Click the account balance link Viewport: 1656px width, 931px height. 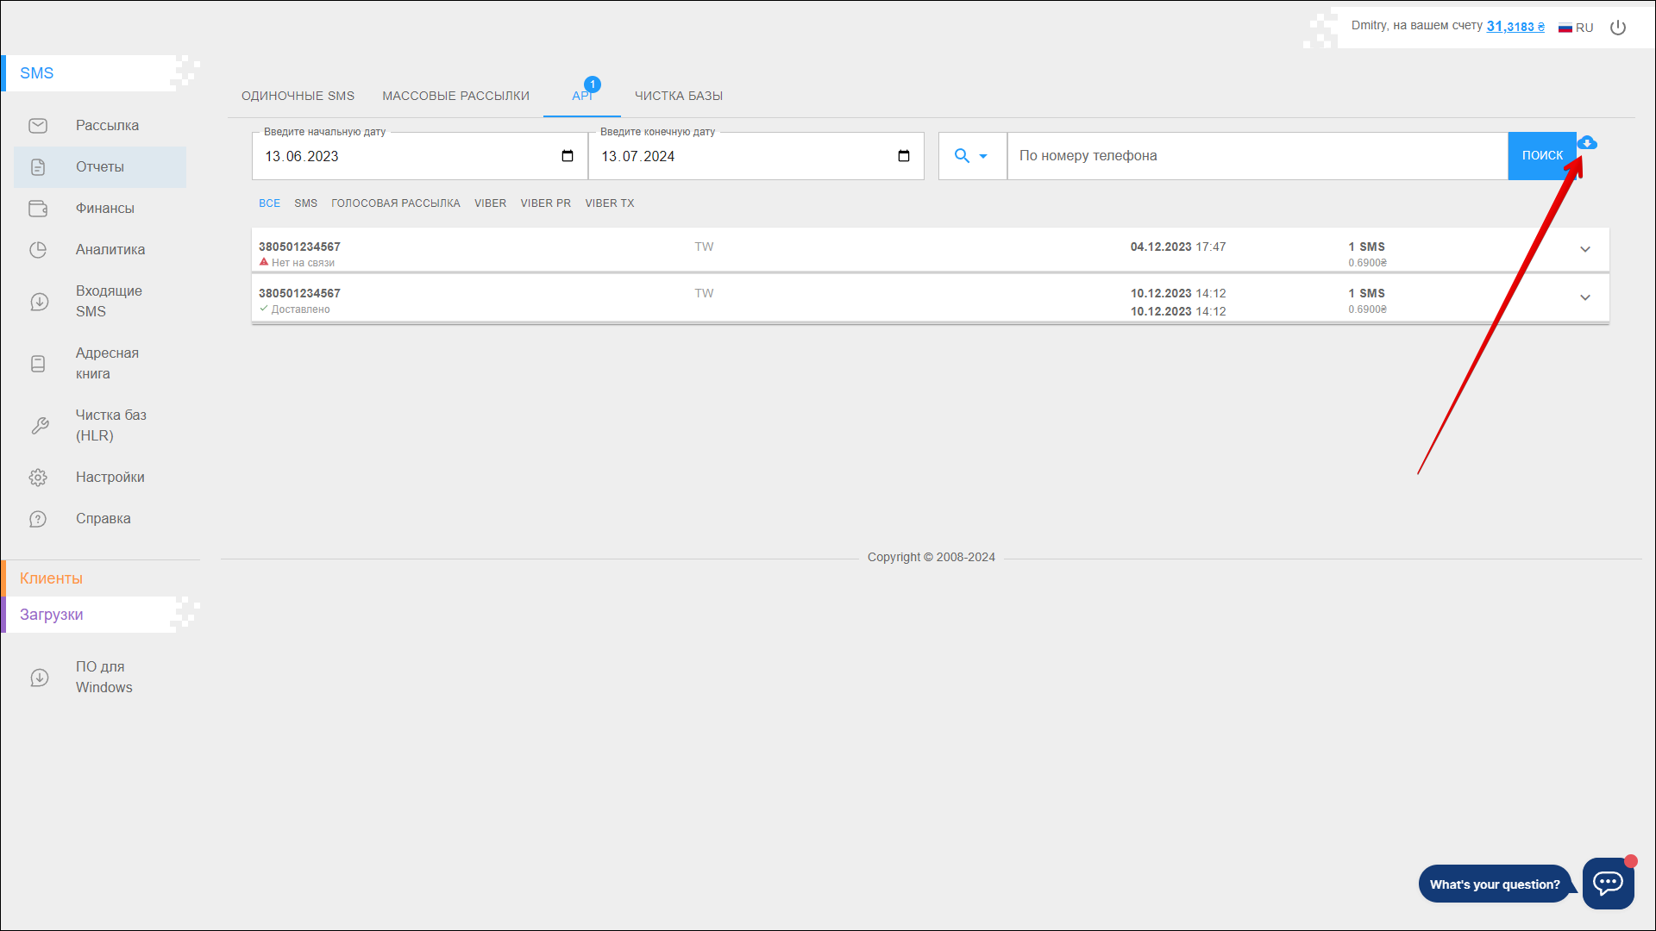coord(1515,27)
